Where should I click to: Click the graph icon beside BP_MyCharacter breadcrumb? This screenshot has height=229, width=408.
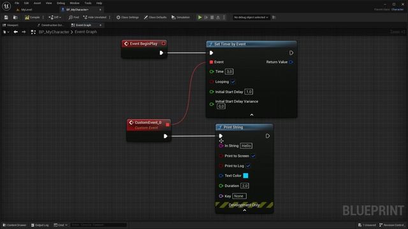[33, 32]
